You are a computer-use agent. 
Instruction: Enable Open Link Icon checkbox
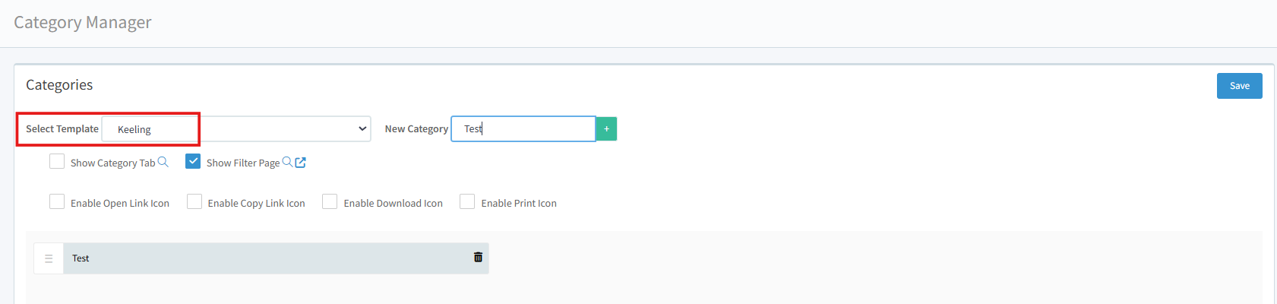tap(57, 201)
